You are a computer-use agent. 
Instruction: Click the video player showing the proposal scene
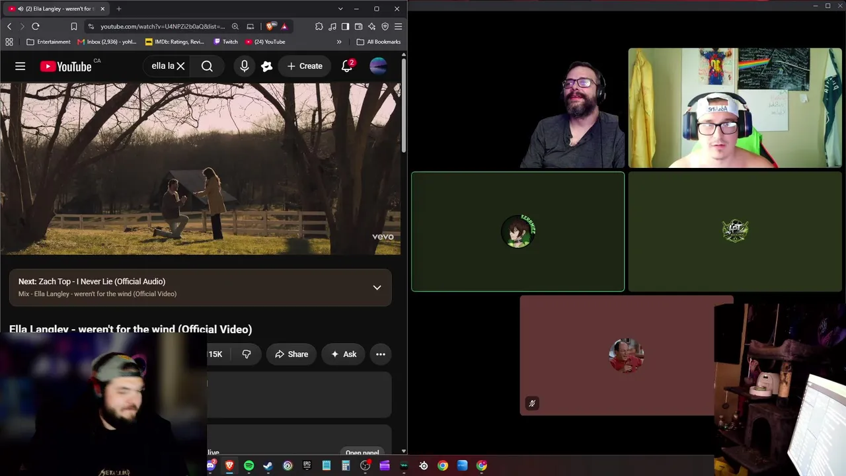pos(200,169)
